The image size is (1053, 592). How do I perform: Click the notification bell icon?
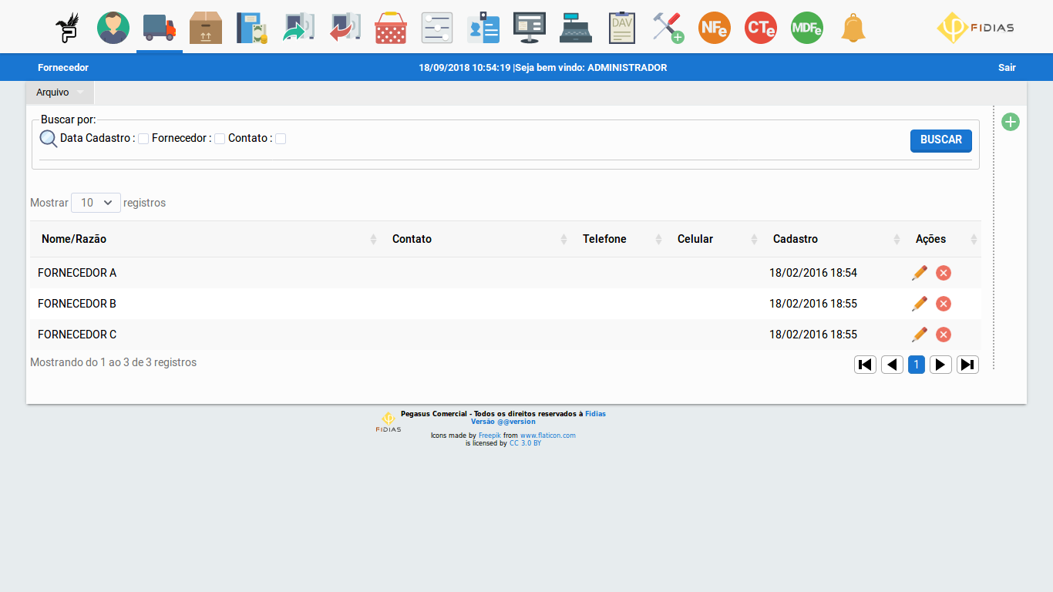[x=853, y=28]
